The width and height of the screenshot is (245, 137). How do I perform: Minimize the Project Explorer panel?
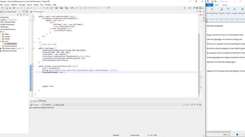pos(24,11)
